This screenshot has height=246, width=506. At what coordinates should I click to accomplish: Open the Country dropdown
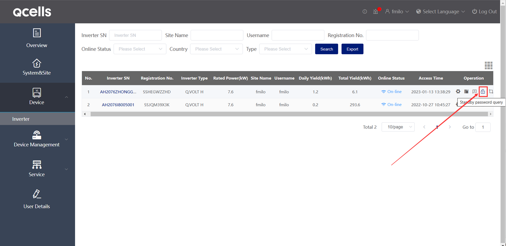click(216, 49)
